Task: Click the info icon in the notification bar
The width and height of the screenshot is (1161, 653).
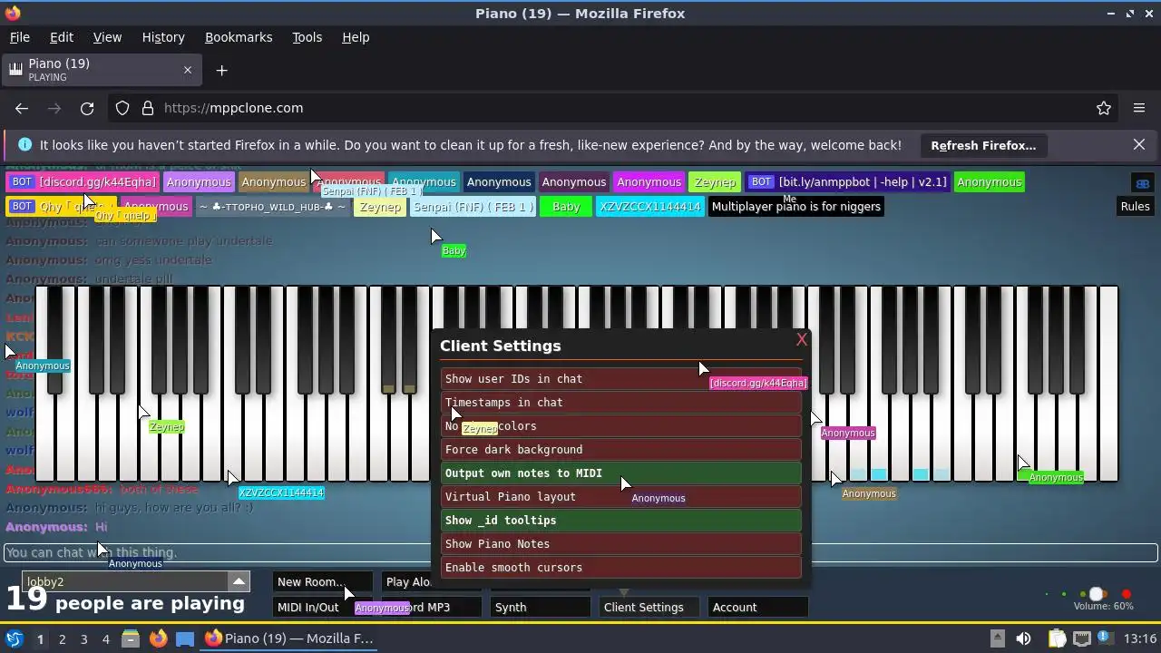Action: click(x=24, y=145)
